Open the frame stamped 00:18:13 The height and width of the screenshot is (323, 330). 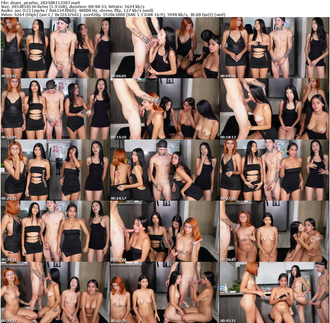tap(275, 109)
